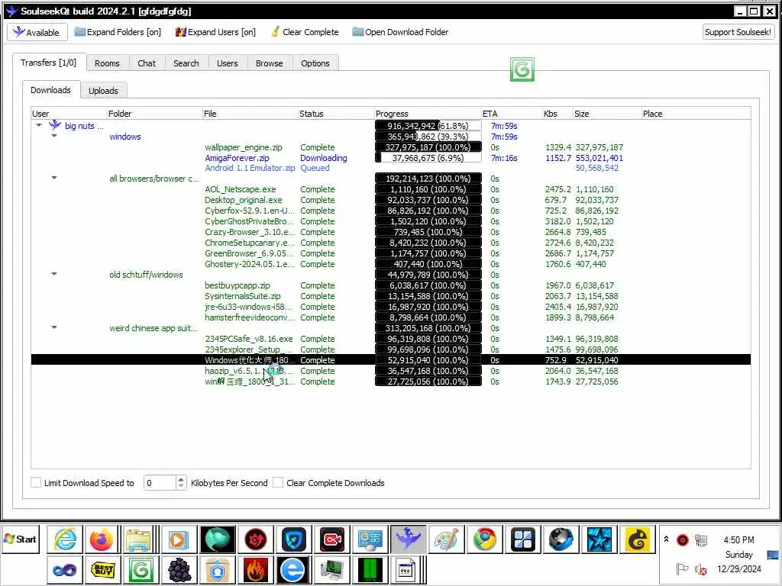Open the purple infinity taskbar icon
The height and width of the screenshot is (586, 782).
(65, 569)
